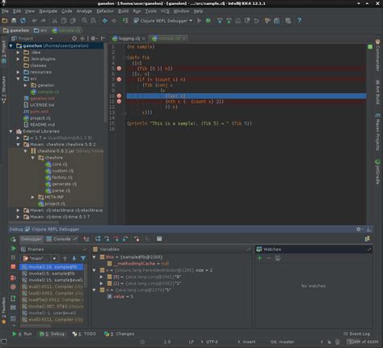Click the Make Project build icon

point(125,20)
